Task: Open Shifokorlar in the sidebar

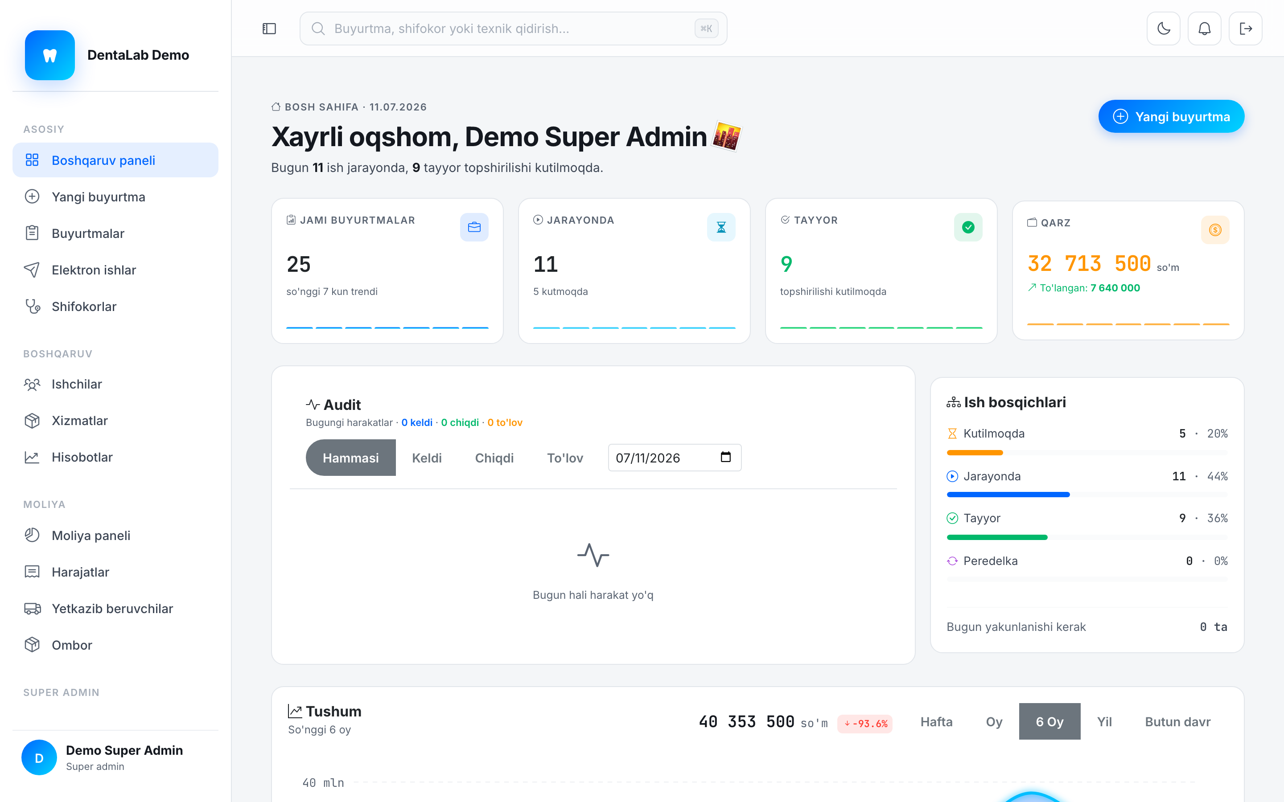Action: point(115,307)
